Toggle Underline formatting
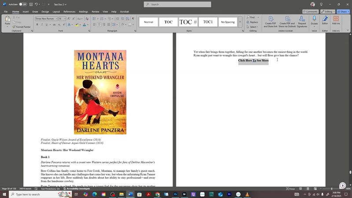The height and width of the screenshot is (198, 352). [x=47, y=25]
